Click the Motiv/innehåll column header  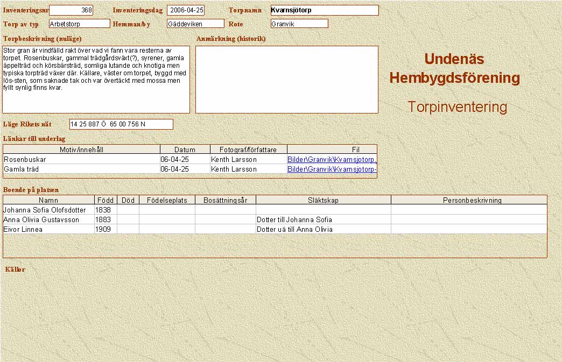click(x=81, y=150)
